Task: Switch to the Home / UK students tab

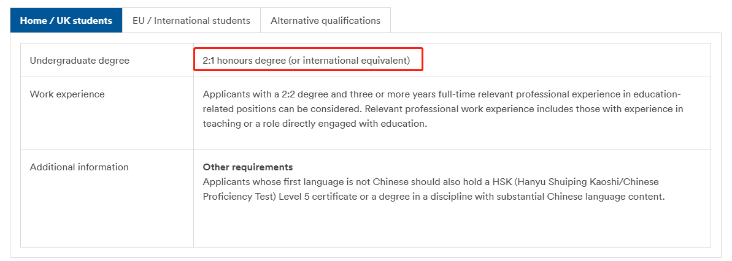Action: pyautogui.click(x=66, y=21)
